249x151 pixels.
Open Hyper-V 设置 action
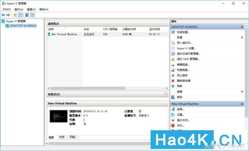(x=186, y=48)
